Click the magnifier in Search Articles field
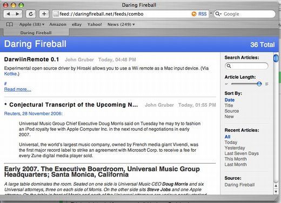281x203 pixels. click(229, 66)
